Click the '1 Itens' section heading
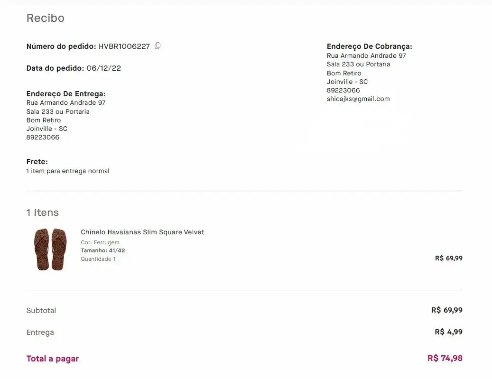 (x=43, y=213)
